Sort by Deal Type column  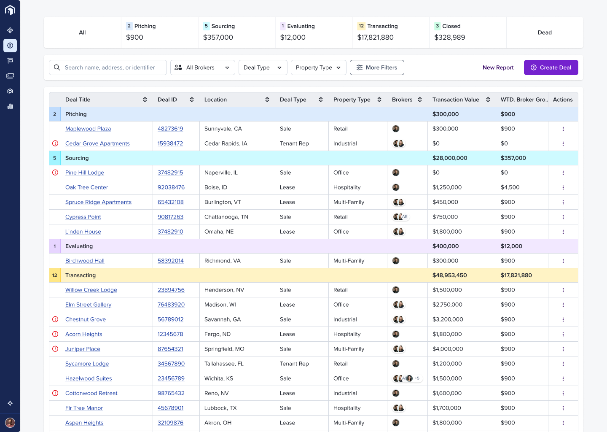point(321,100)
